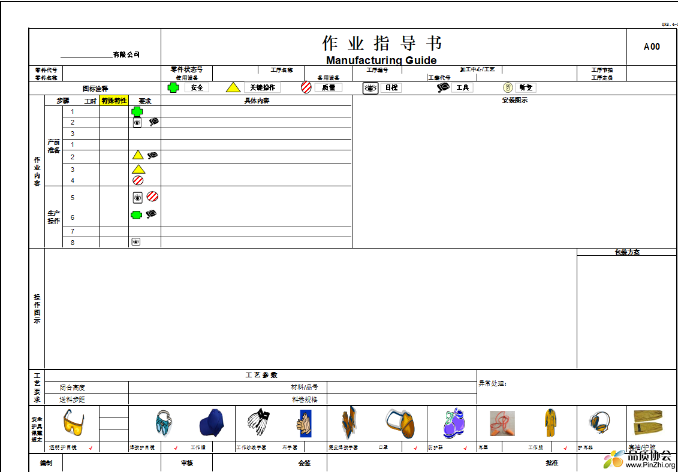
Task: Click the 批准 label
Action: pyautogui.click(x=552, y=463)
